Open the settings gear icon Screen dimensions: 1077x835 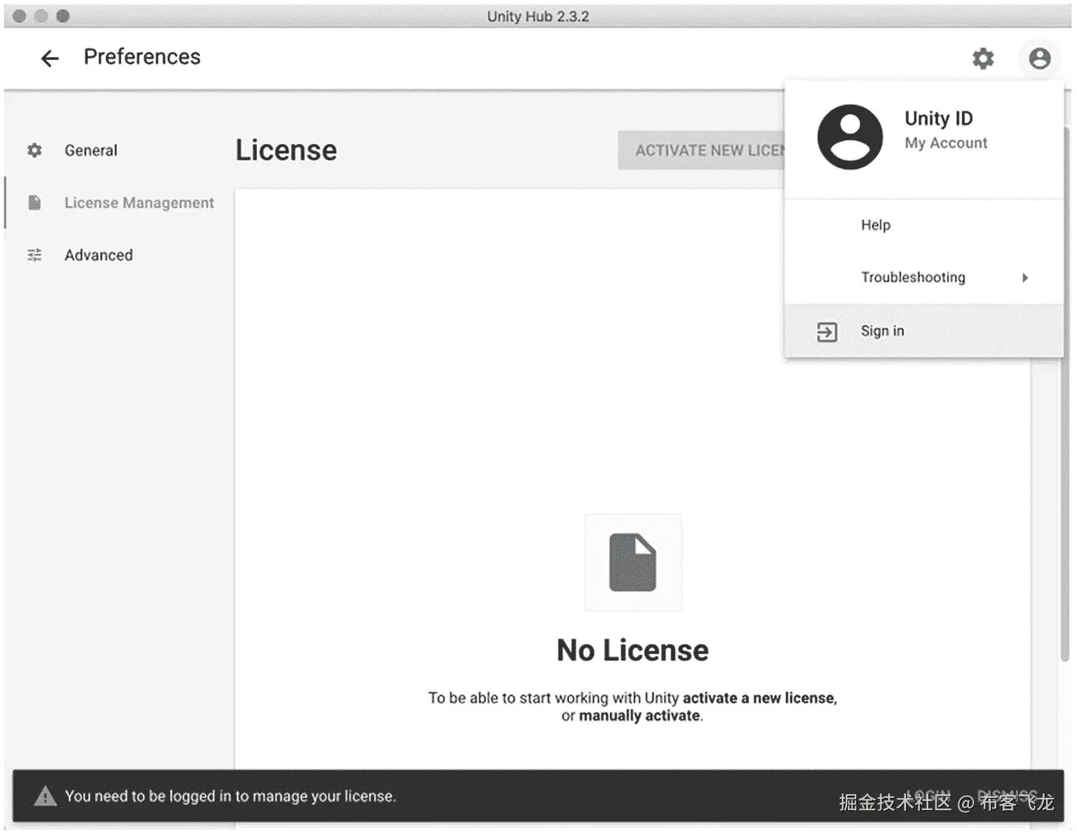(x=983, y=58)
